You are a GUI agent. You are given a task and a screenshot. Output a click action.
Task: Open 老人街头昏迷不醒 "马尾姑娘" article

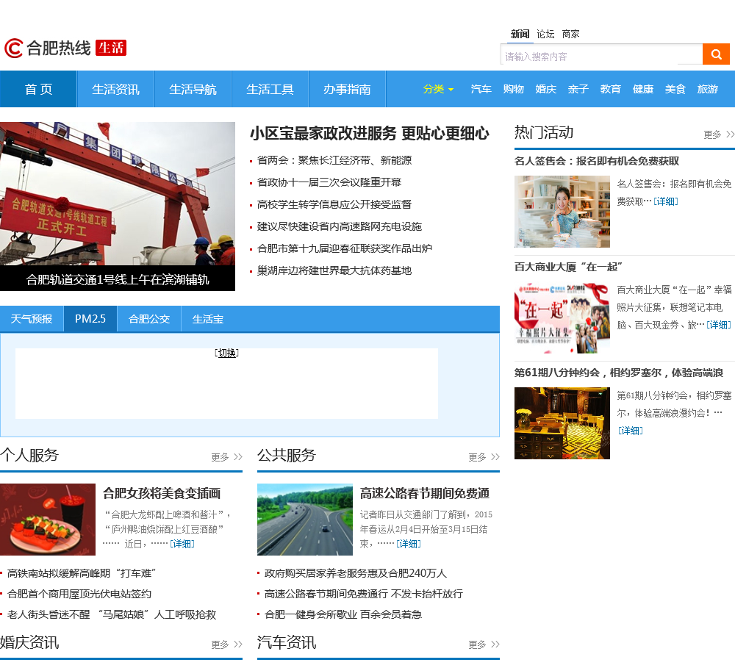coord(112,614)
